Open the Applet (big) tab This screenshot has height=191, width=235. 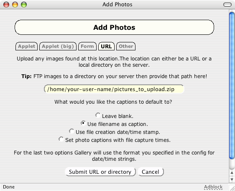tap(58, 46)
